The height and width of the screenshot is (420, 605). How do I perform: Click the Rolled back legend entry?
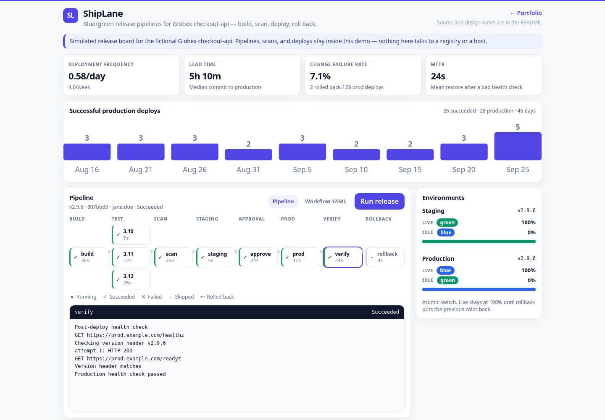pos(217,297)
